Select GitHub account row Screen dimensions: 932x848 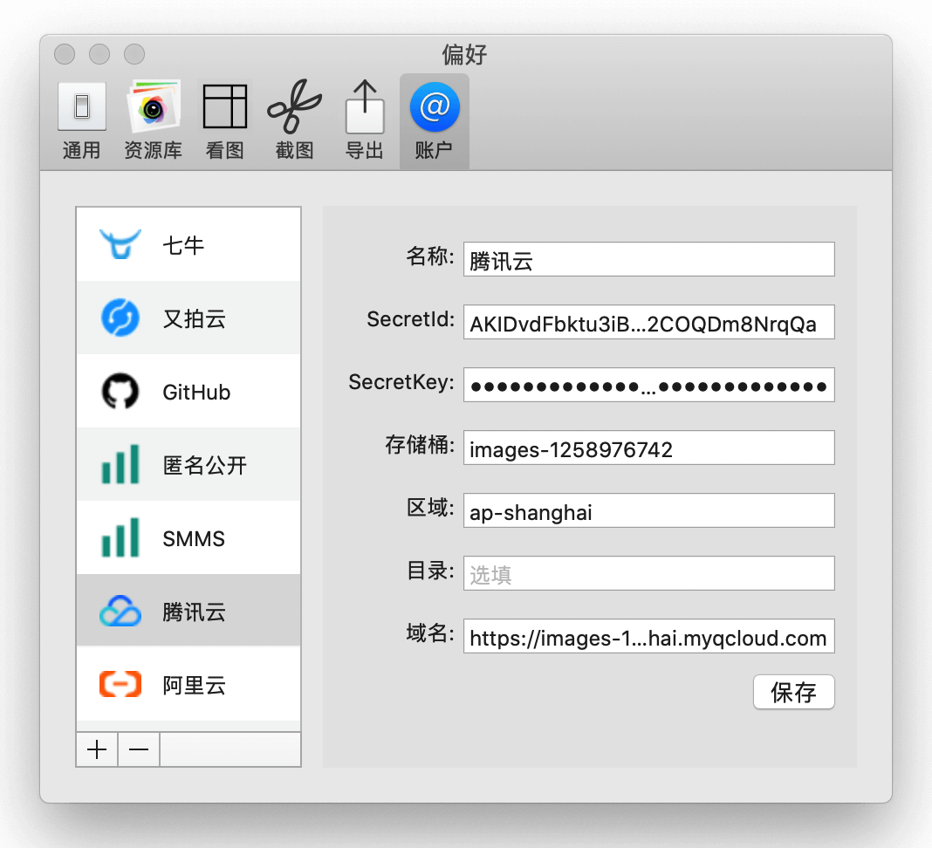[x=188, y=391]
